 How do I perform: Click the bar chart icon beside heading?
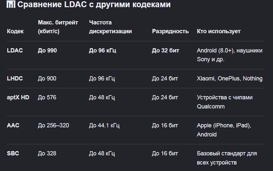tap(11, 4)
